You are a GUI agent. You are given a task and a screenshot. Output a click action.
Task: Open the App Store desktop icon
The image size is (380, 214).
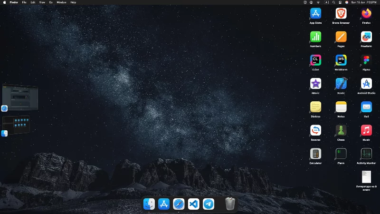pos(315,13)
